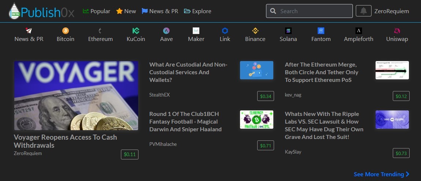Select the Ampleforth category label

click(358, 39)
